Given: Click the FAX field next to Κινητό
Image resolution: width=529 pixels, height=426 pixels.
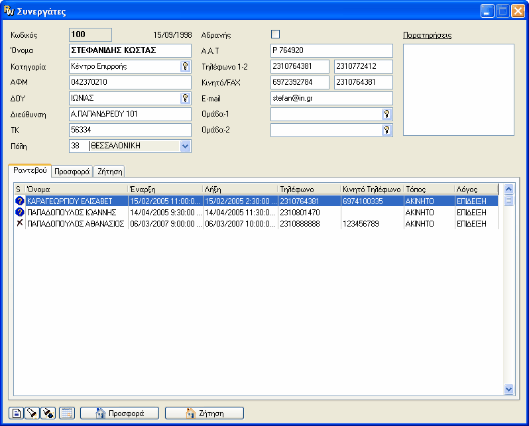Looking at the screenshot, I should tap(363, 82).
